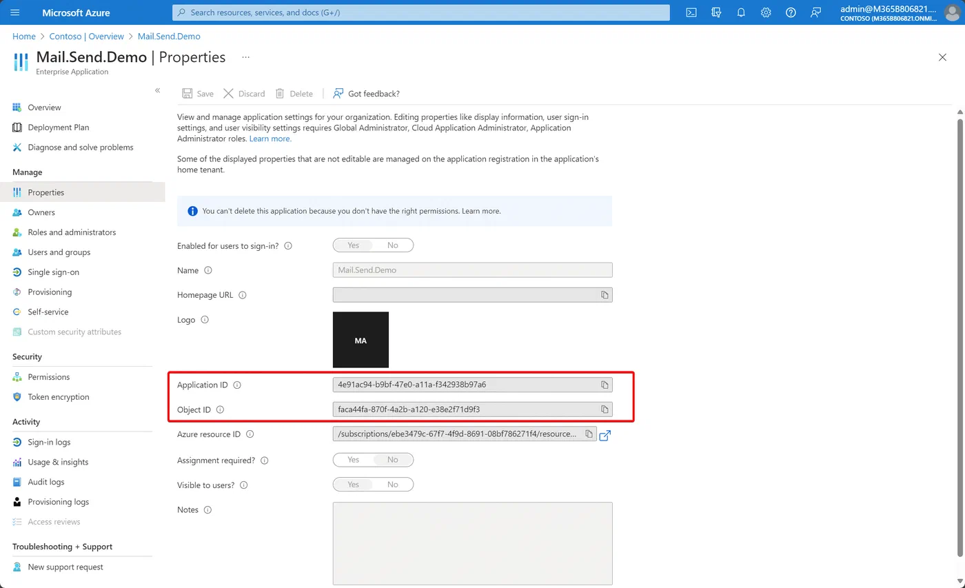Screen dimensions: 965x588
Task: Close the Properties blade
Action: (942, 57)
